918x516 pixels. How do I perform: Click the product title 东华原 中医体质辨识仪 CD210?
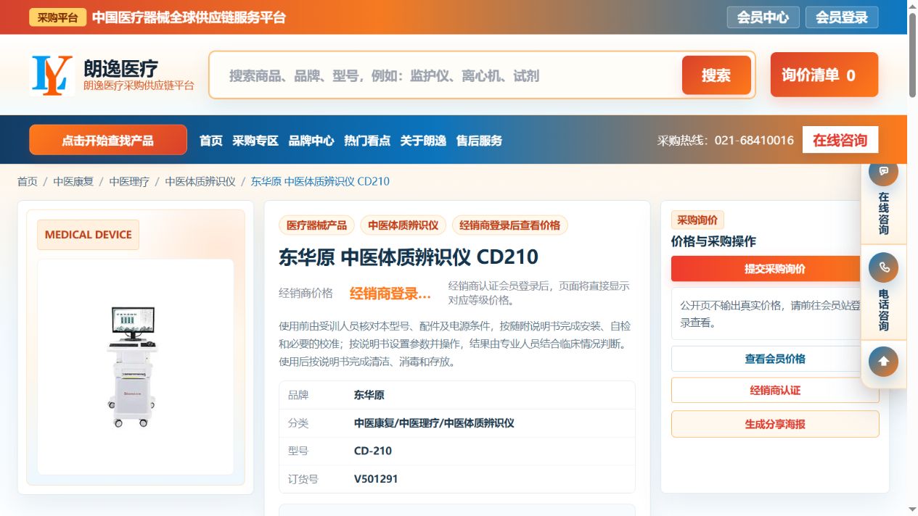click(x=409, y=257)
